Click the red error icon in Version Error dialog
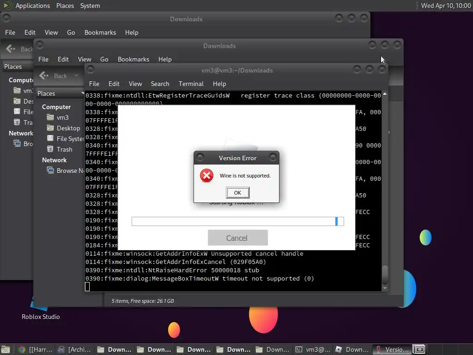Image resolution: width=473 pixels, height=355 pixels. point(206,175)
